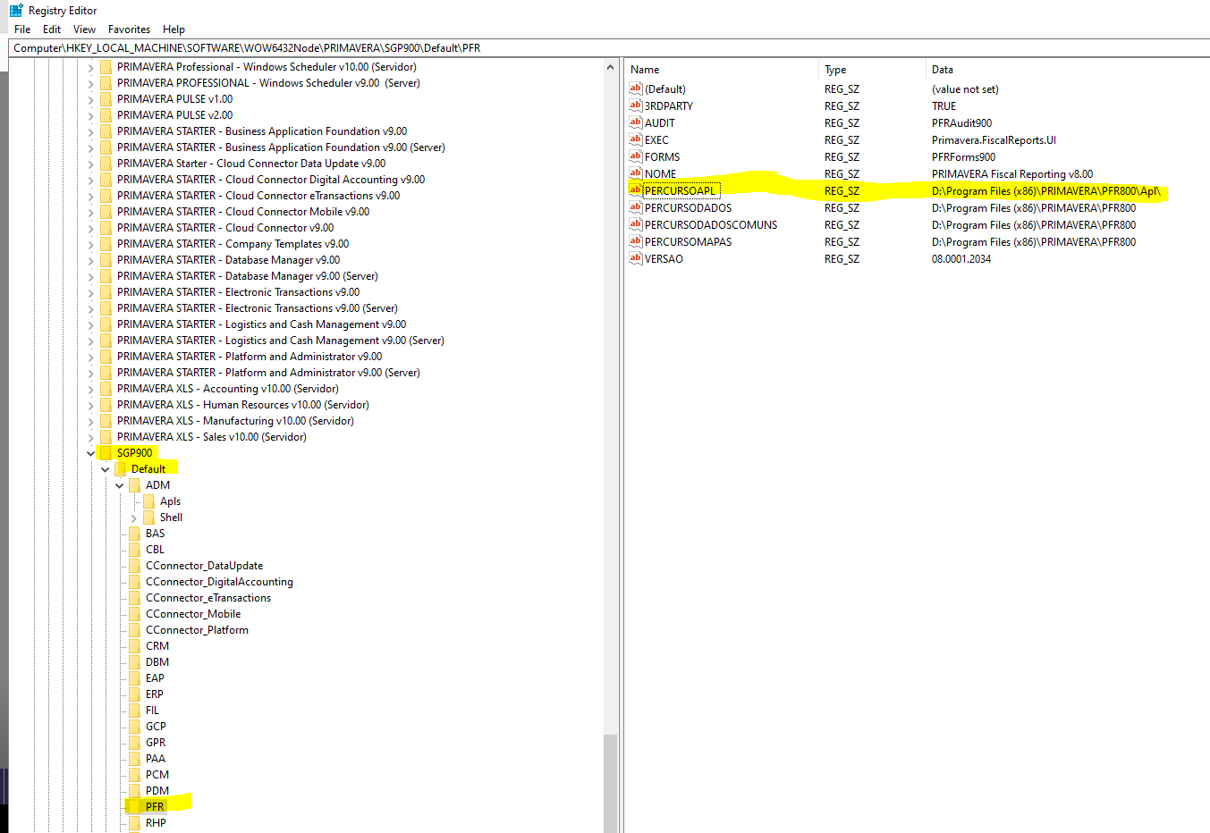Click the tree pane scroll-up arrow
The height and width of the screenshot is (833, 1210).
coord(610,67)
